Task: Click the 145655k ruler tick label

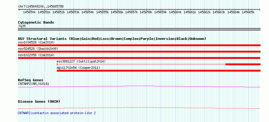Action: (x=102, y=12)
